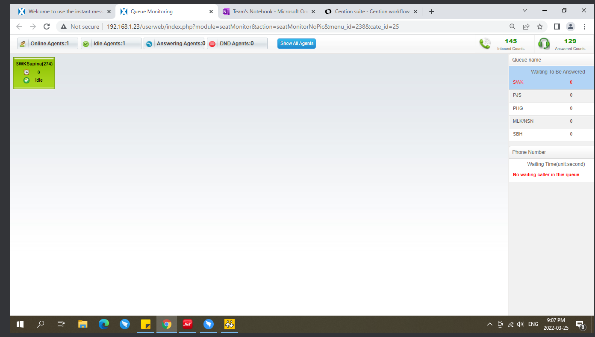Click the Answering Agents phone icon
Screen dimensions: 595x337
(149, 44)
